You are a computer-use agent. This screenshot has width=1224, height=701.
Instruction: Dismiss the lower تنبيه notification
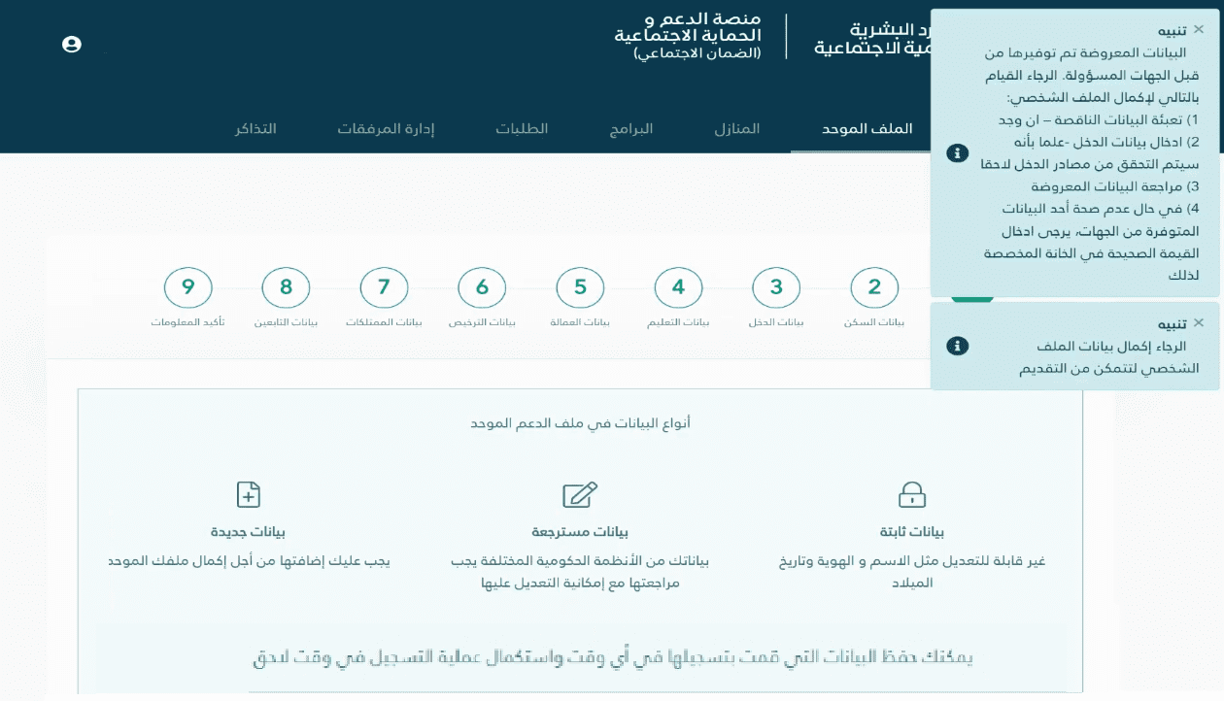click(1199, 322)
